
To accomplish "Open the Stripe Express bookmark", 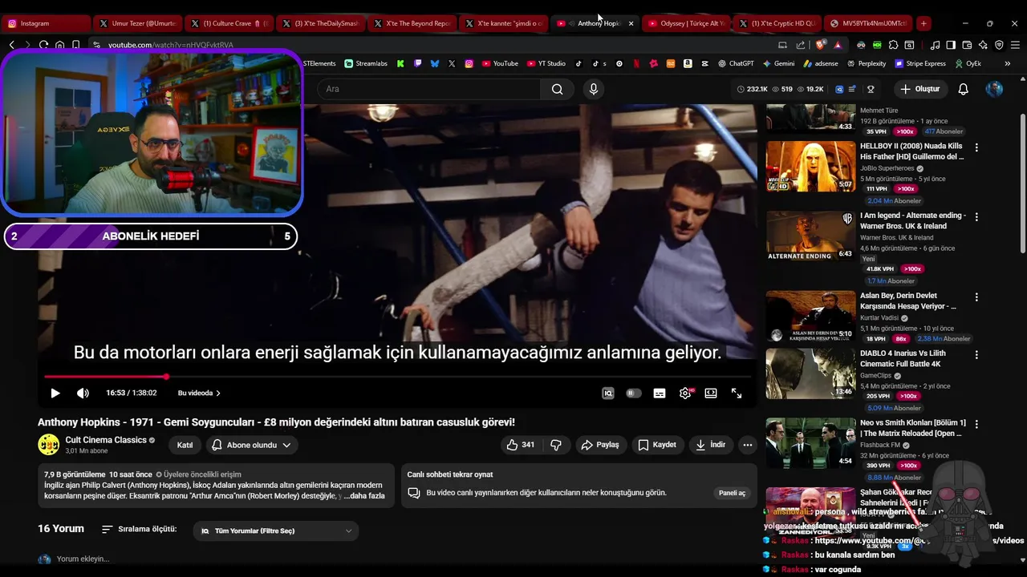I will click(920, 63).
